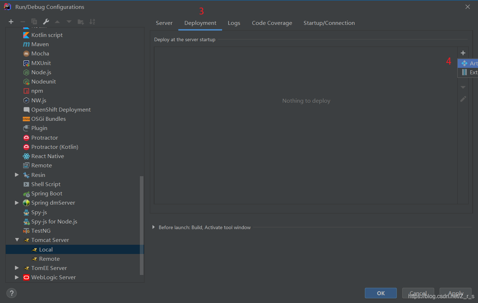478x303 pixels.
Task: Select the Spring Boot icon
Action: tap(26, 194)
